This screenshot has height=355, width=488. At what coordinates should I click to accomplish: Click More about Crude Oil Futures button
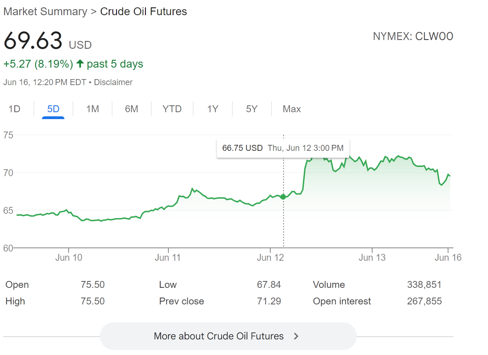[228, 336]
